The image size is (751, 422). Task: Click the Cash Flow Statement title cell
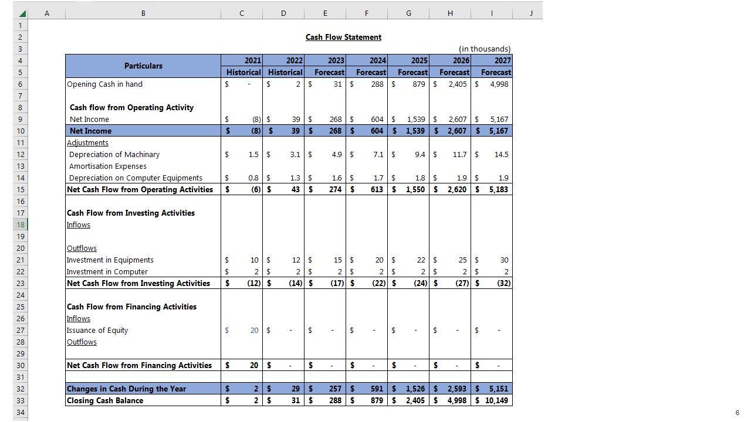[x=343, y=37]
